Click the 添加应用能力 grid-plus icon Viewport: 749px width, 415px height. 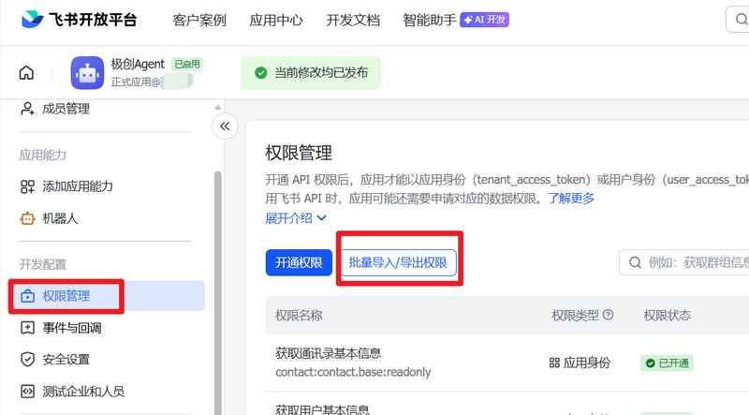(x=27, y=186)
